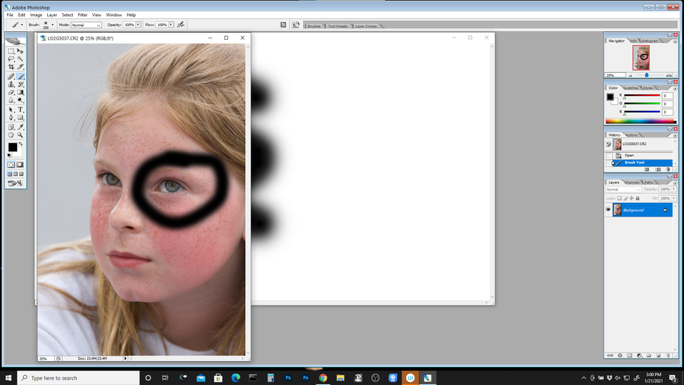The height and width of the screenshot is (385, 684).
Task: Select the Blur tool
Action: pos(11,100)
